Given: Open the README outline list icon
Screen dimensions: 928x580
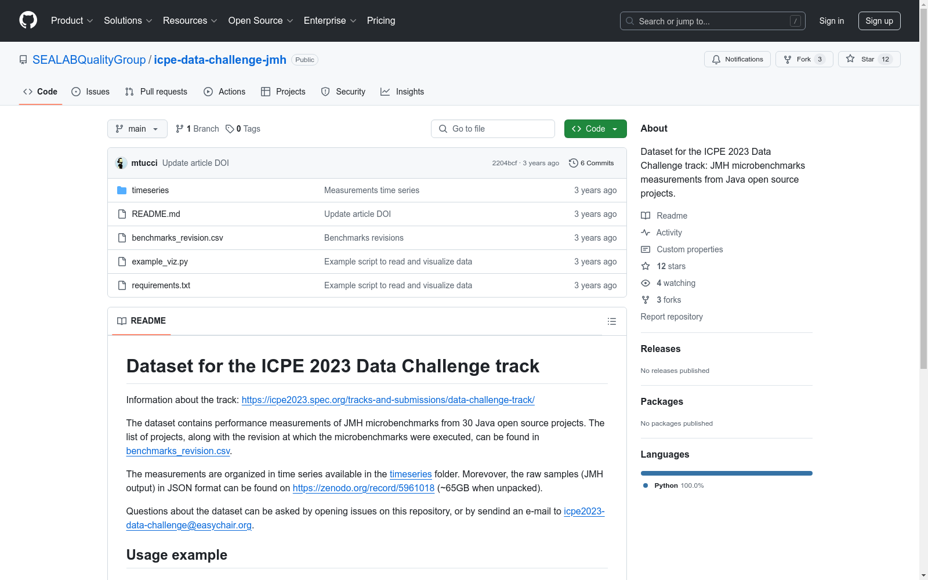Looking at the screenshot, I should coord(612,321).
